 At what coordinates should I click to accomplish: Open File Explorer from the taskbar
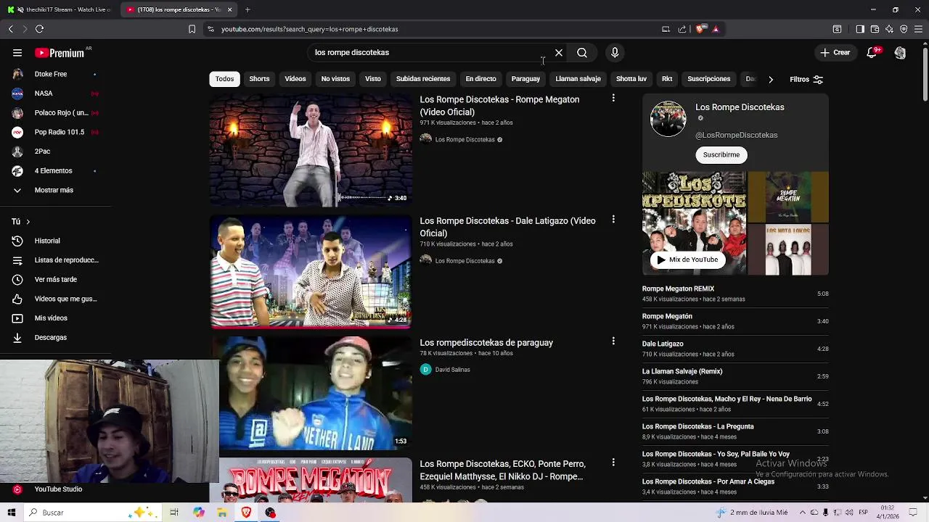222,513
